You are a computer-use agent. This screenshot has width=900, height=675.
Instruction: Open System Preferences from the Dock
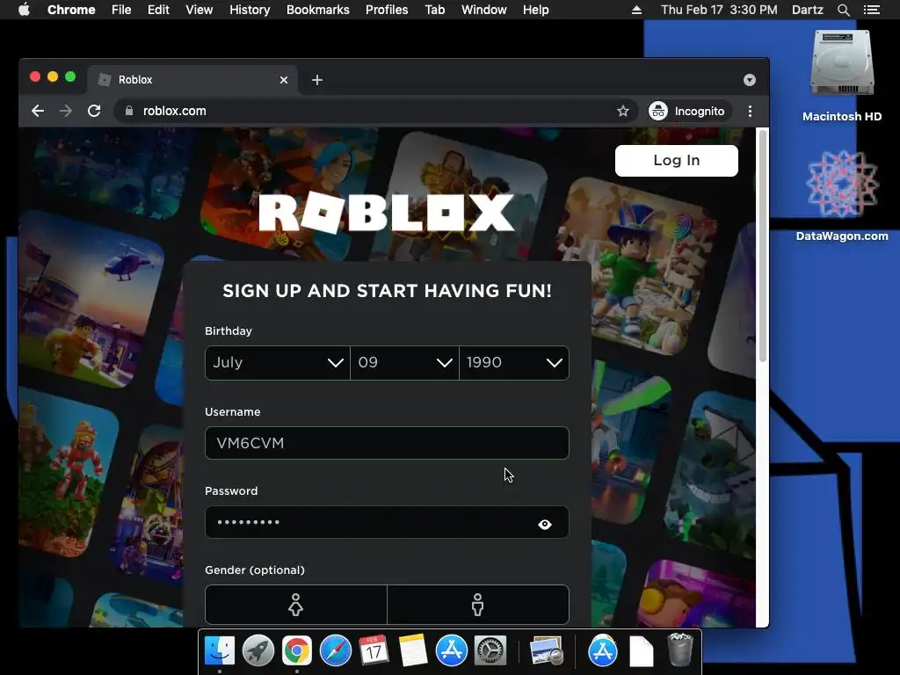click(x=490, y=651)
